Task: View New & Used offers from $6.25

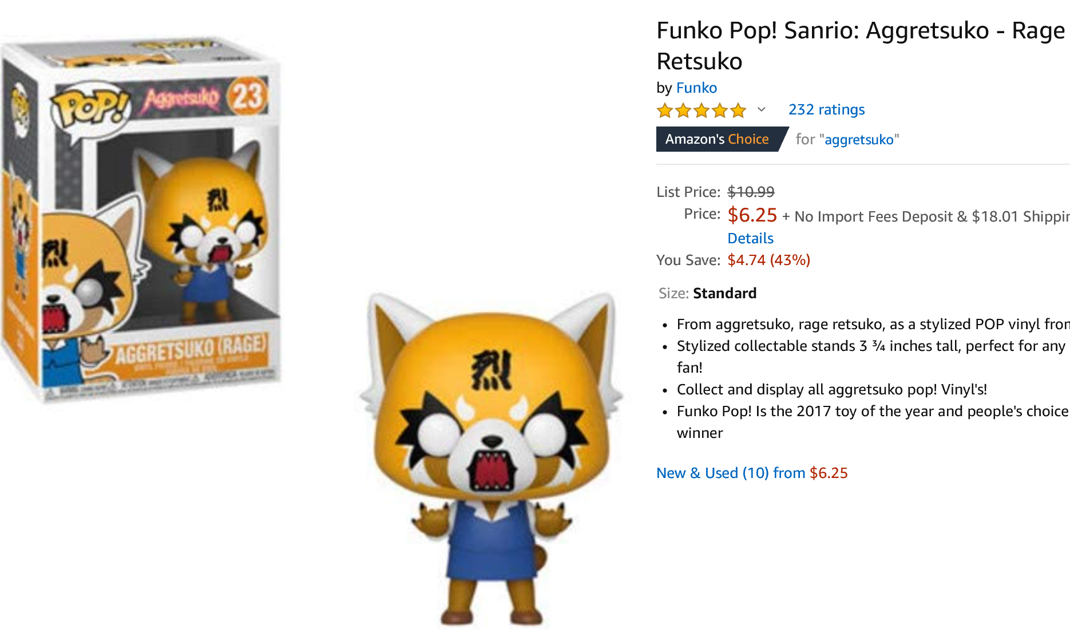Action: pos(751,473)
